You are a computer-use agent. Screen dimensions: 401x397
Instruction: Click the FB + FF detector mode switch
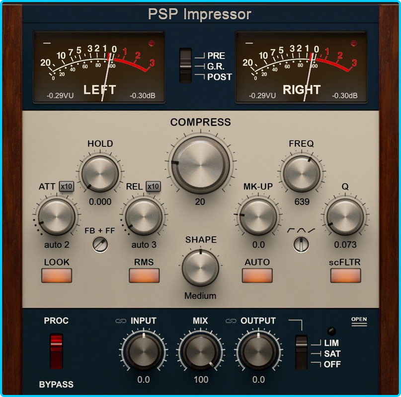tap(100, 245)
